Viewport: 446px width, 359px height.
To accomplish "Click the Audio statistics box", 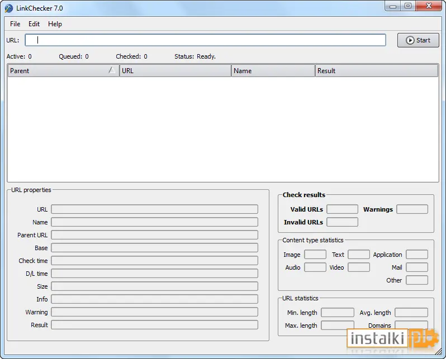I will [x=315, y=267].
